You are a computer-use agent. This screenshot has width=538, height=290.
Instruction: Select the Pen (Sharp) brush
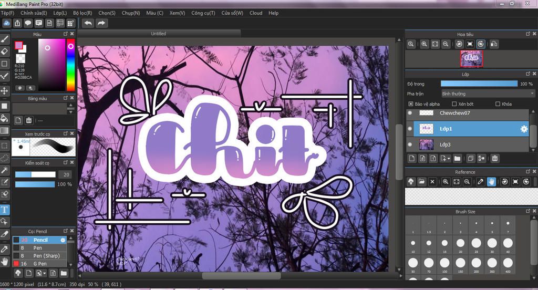pyautogui.click(x=40, y=256)
